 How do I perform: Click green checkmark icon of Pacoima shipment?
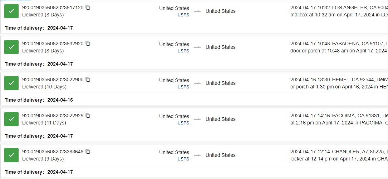[x=11, y=119]
